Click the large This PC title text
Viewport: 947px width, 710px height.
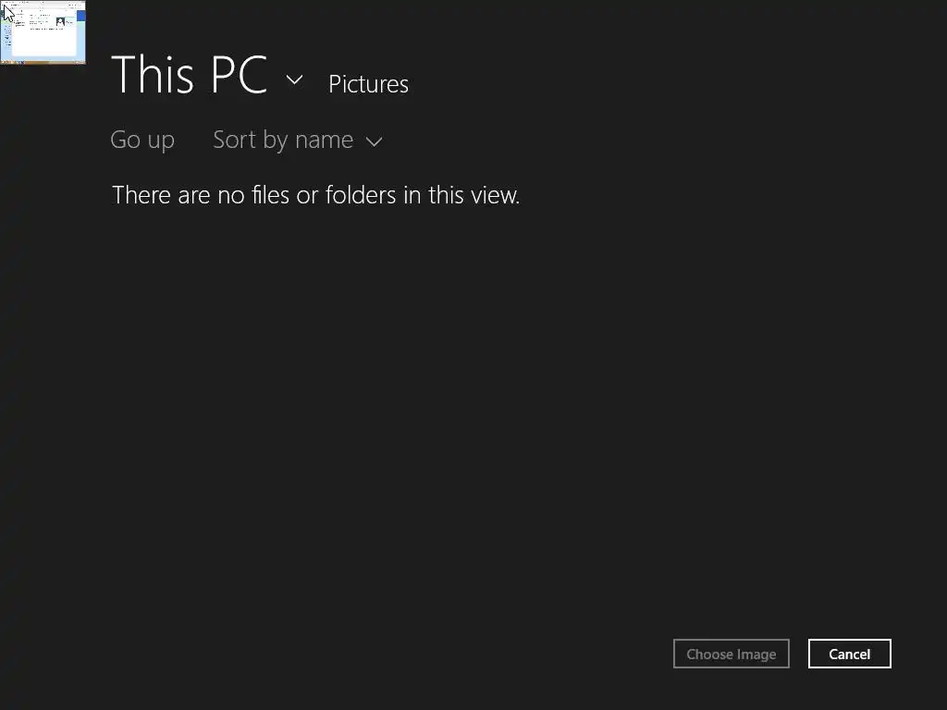click(x=189, y=75)
